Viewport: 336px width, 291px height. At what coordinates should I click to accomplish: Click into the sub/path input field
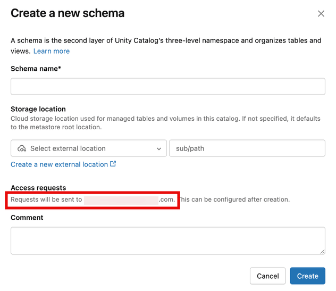[x=247, y=148]
